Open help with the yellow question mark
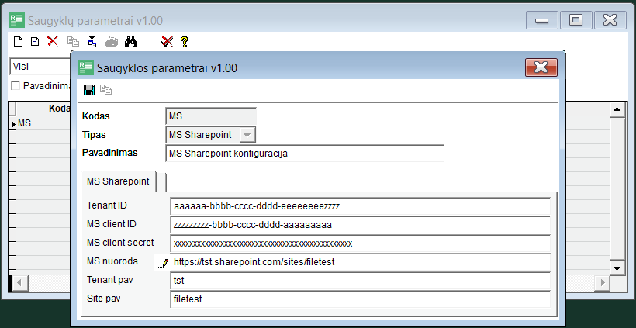 tap(185, 41)
